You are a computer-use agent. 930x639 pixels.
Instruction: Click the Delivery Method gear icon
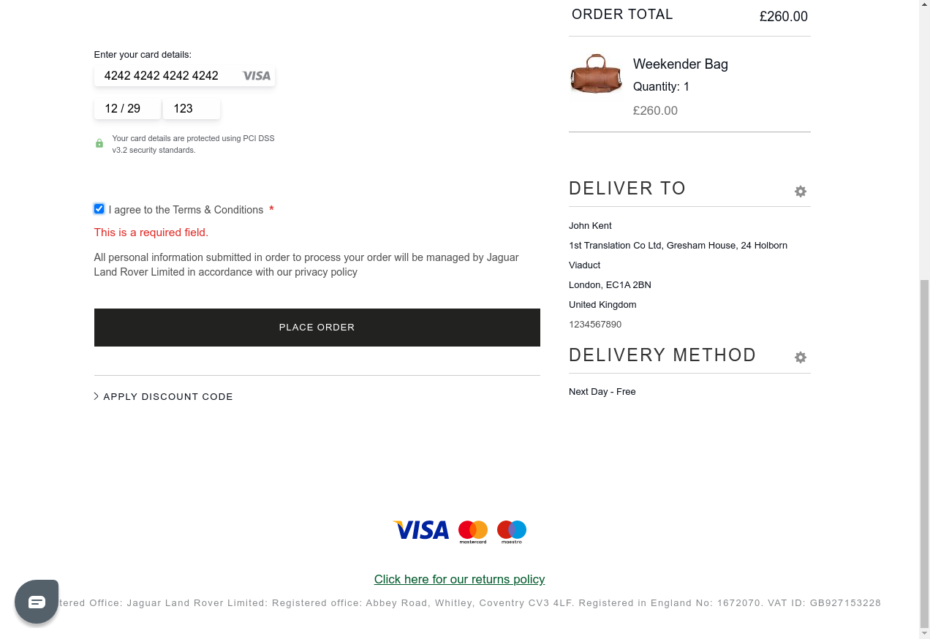[801, 358]
